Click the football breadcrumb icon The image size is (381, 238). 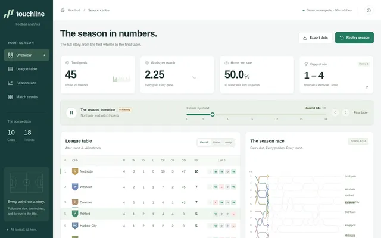[x=63, y=10]
